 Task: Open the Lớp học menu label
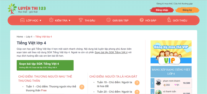[32, 21]
